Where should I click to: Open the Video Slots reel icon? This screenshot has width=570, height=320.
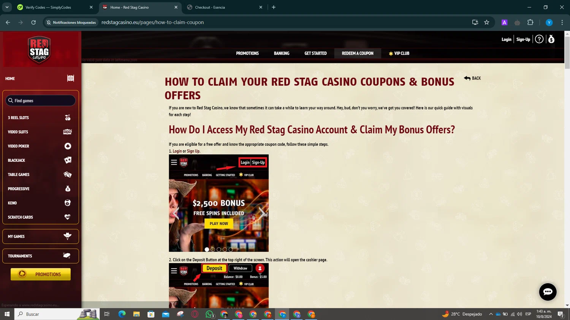tap(67, 132)
